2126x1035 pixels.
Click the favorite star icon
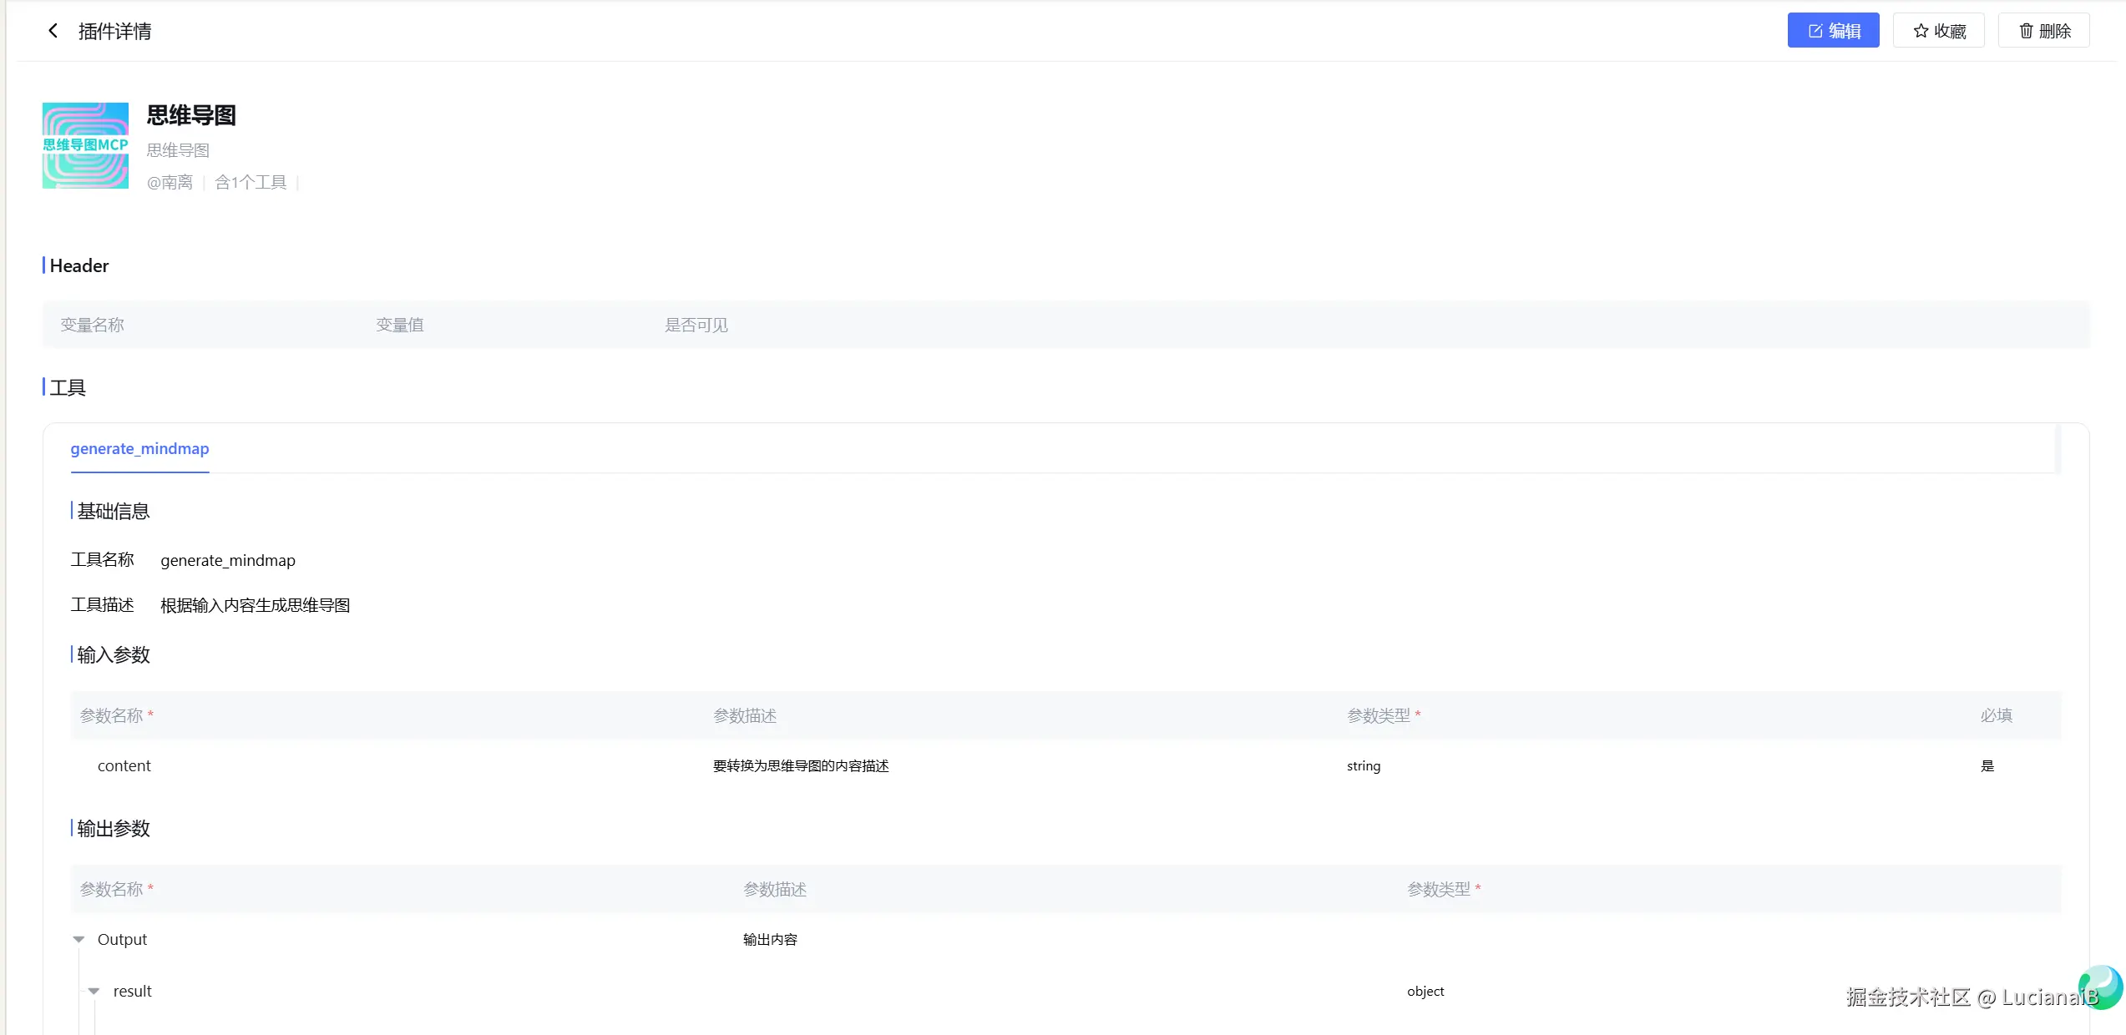[1921, 31]
